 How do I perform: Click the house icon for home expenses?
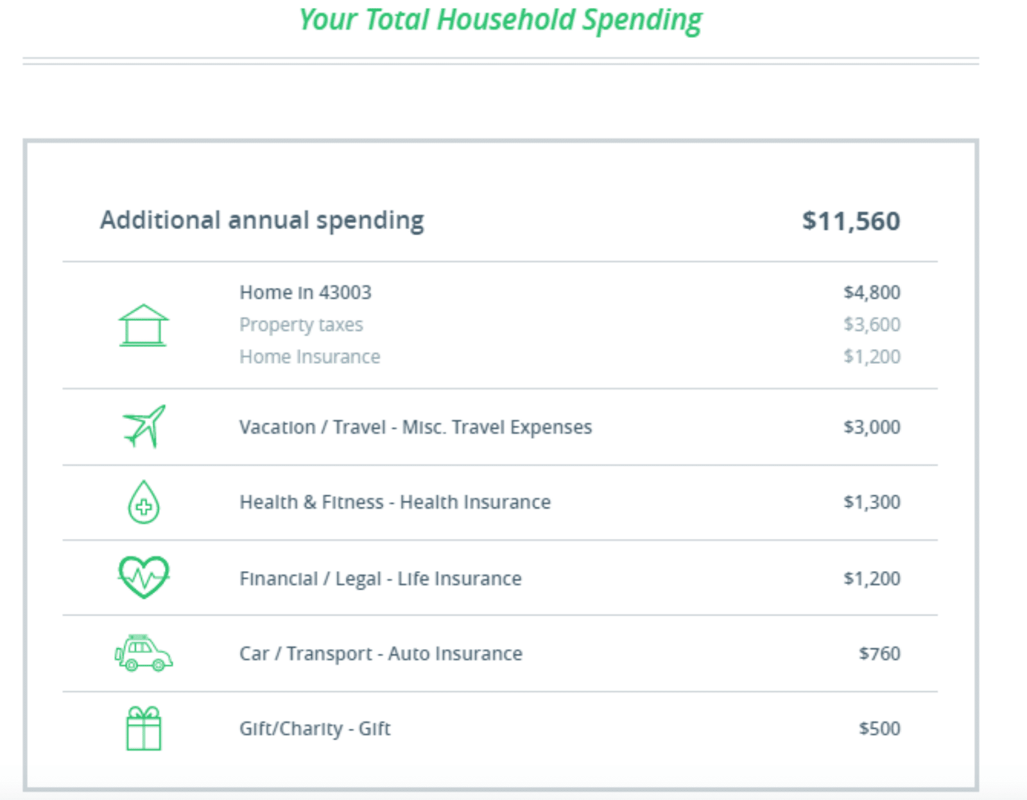coord(143,325)
